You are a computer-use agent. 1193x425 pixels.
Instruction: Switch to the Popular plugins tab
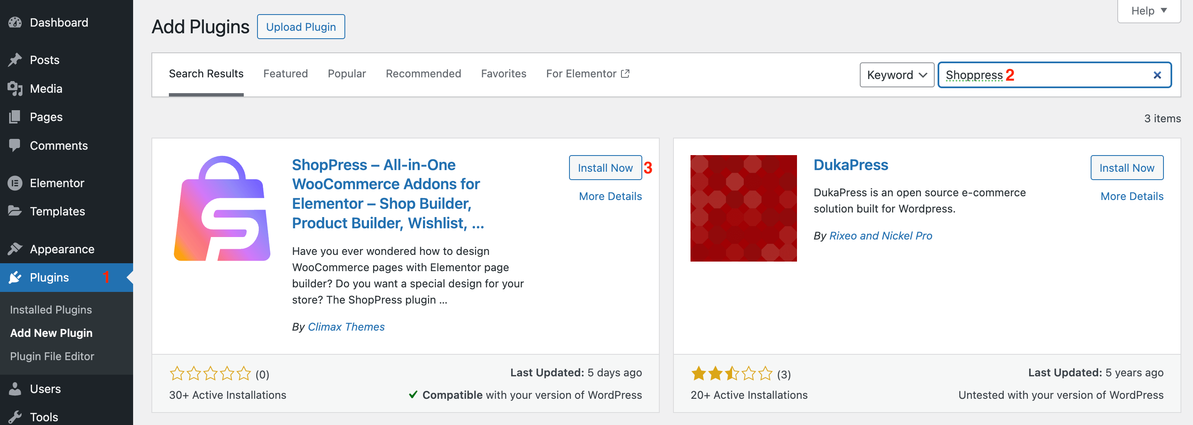347,74
